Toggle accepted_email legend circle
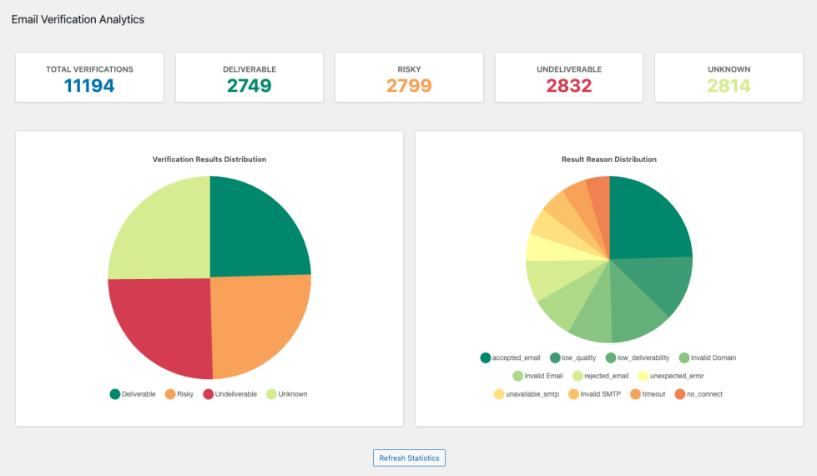Image resolution: width=817 pixels, height=476 pixels. point(486,357)
